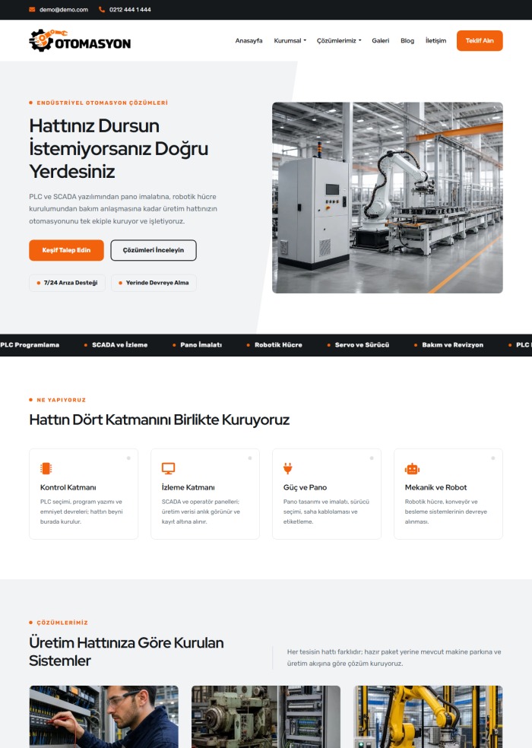Navigate to İletişim page
The height and width of the screenshot is (748, 532).
pos(435,40)
